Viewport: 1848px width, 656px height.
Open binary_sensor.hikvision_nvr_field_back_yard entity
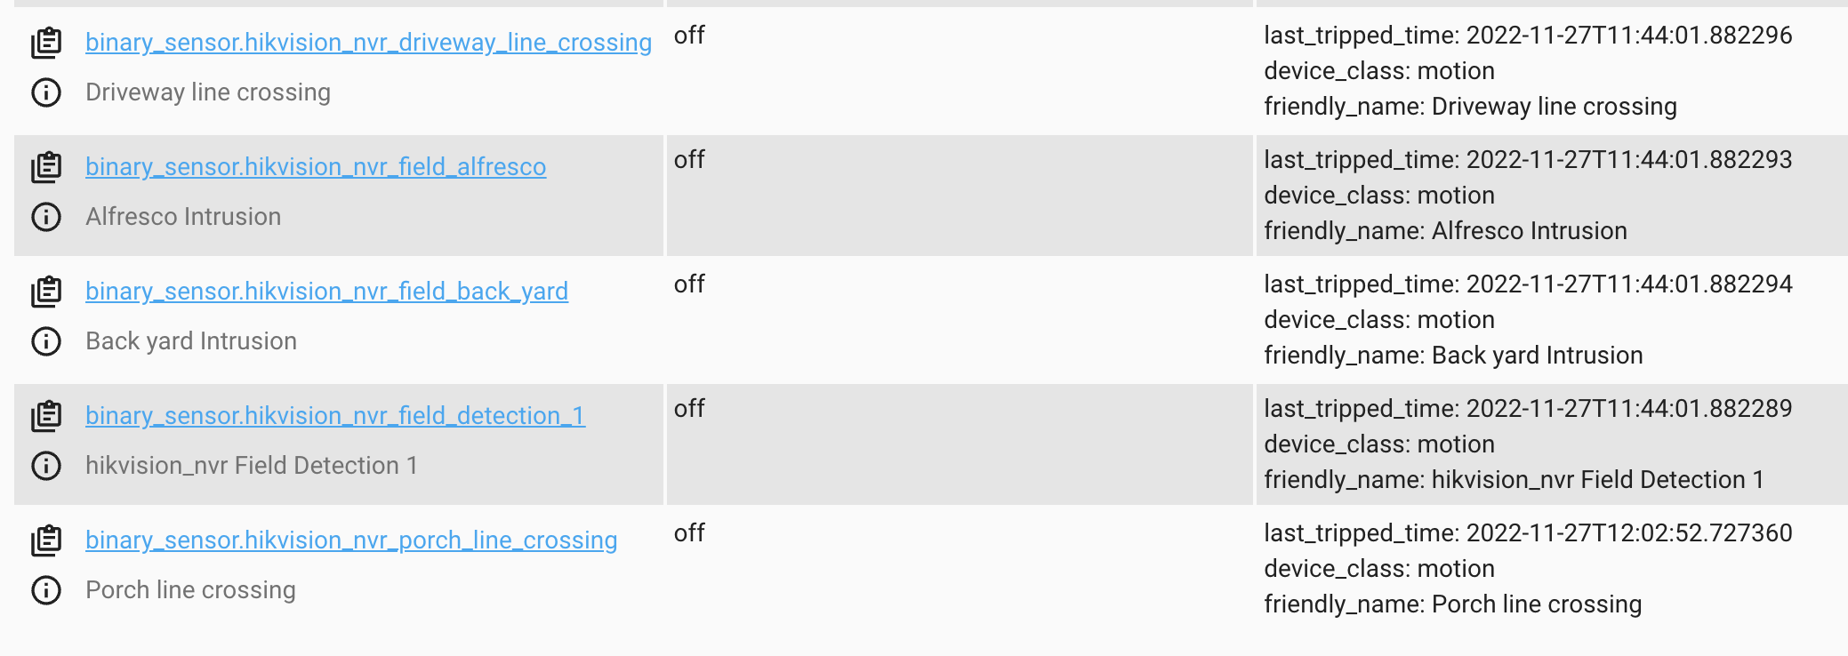pyautogui.click(x=327, y=291)
